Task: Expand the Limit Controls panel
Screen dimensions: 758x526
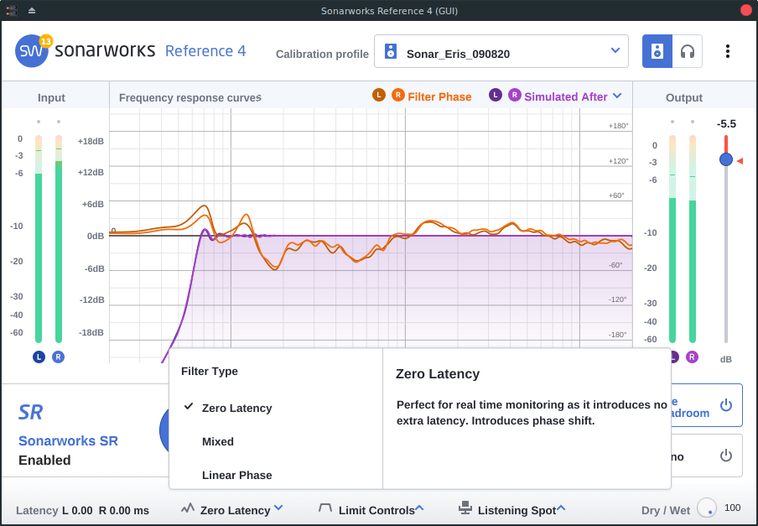Action: pyautogui.click(x=381, y=510)
